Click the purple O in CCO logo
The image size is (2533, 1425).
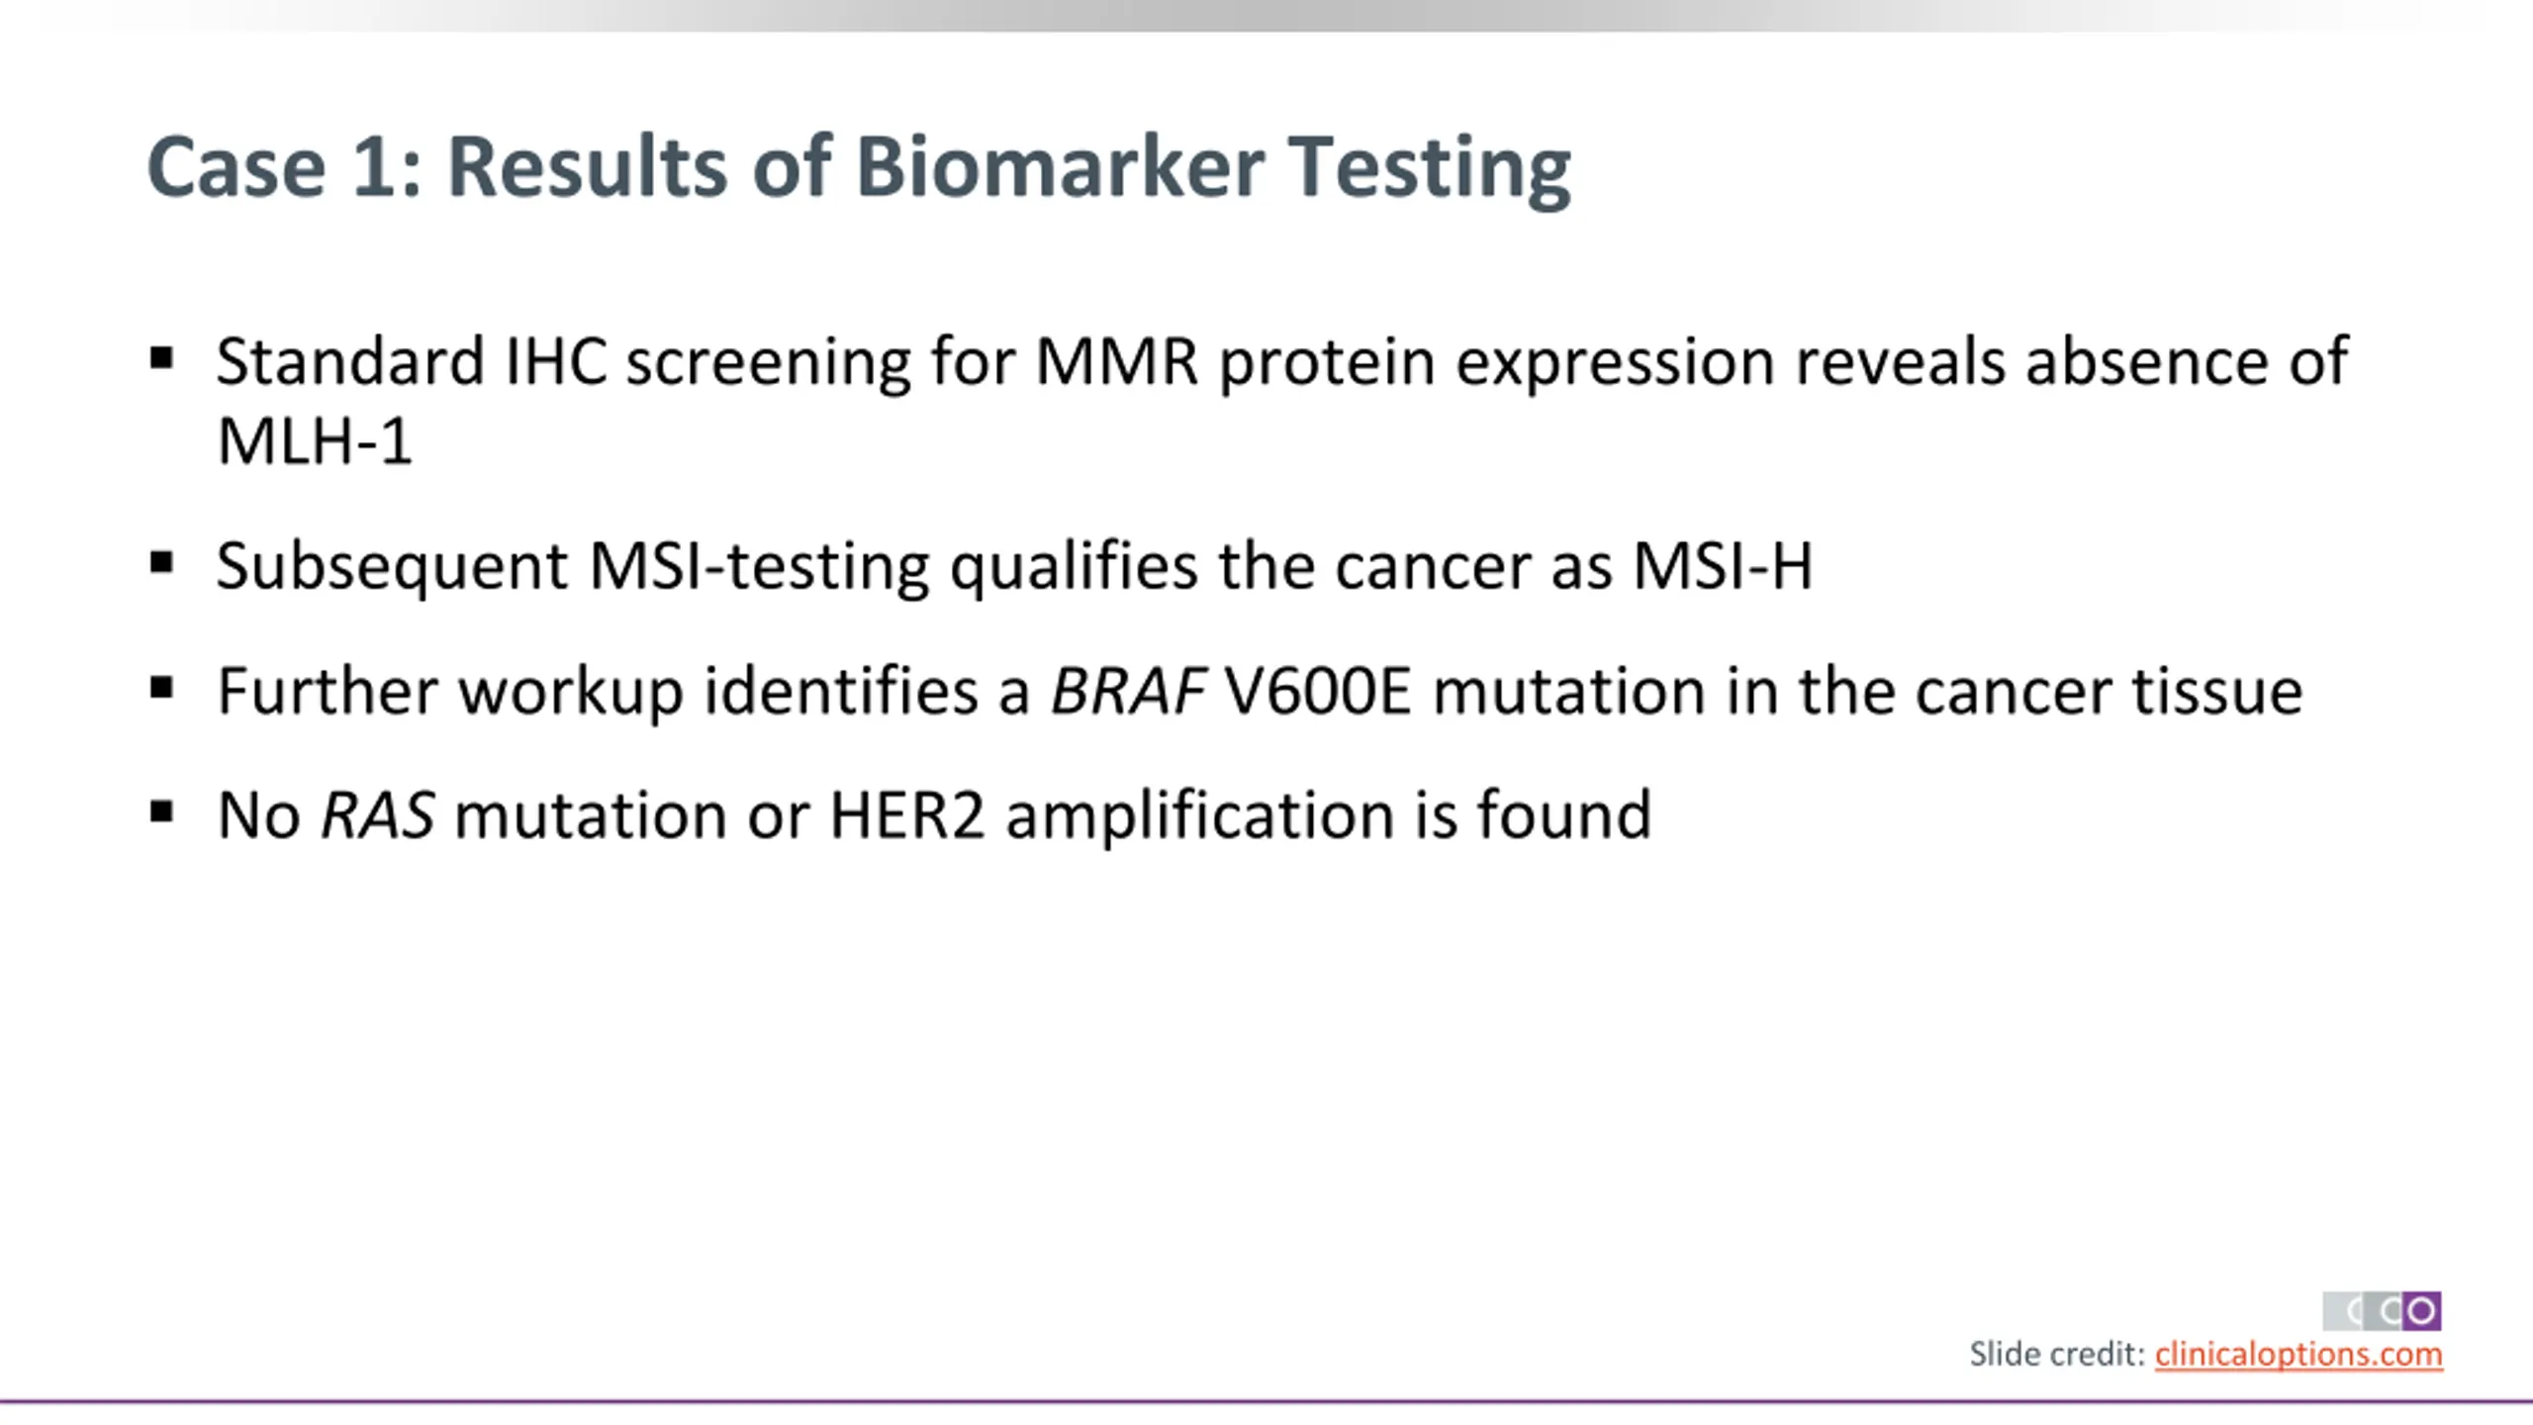[x=2421, y=1311]
